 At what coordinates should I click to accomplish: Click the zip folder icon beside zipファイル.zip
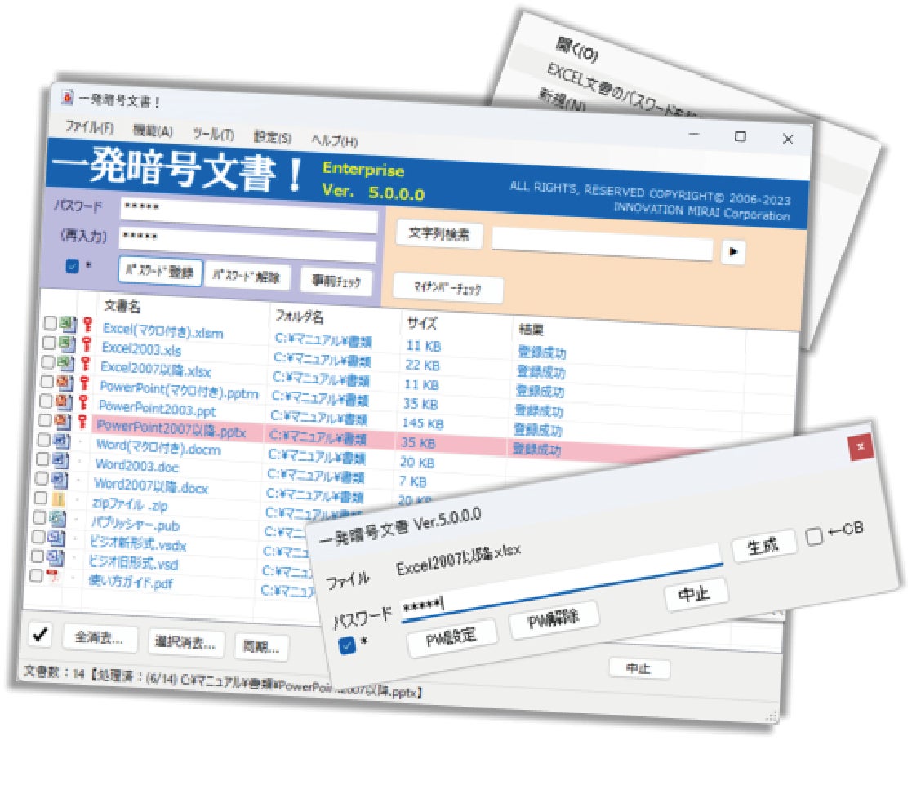58,499
